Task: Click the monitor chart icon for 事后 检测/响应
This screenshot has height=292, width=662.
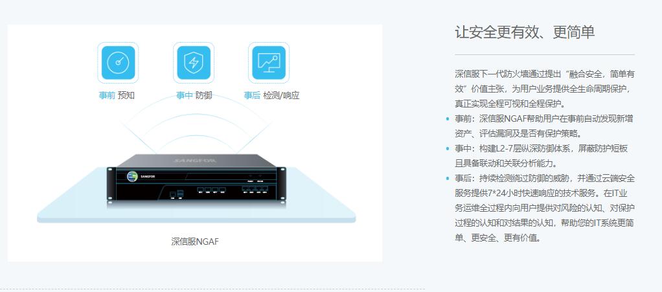Action: (x=269, y=63)
